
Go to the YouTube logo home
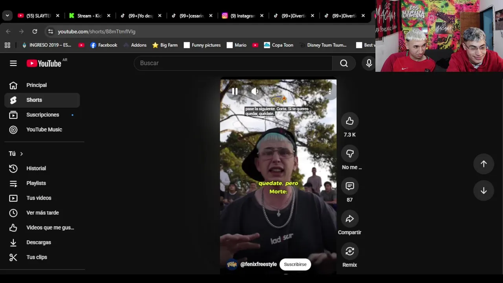point(44,63)
